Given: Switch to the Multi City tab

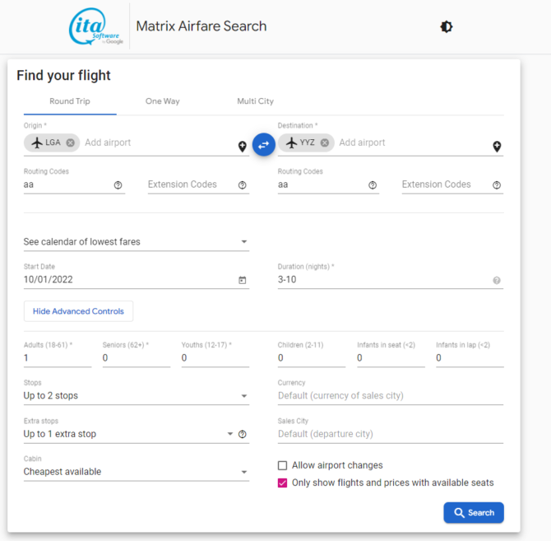Looking at the screenshot, I should [x=255, y=101].
